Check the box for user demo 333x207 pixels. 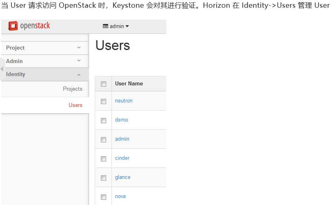click(103, 120)
